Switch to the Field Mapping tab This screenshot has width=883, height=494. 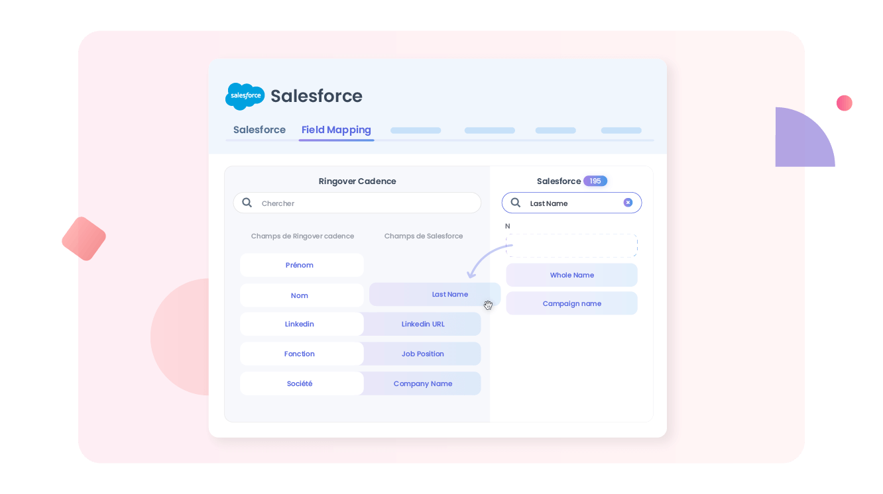click(336, 130)
